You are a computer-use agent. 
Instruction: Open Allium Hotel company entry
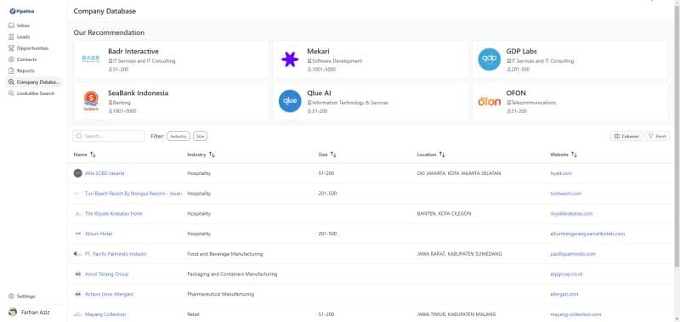click(99, 234)
